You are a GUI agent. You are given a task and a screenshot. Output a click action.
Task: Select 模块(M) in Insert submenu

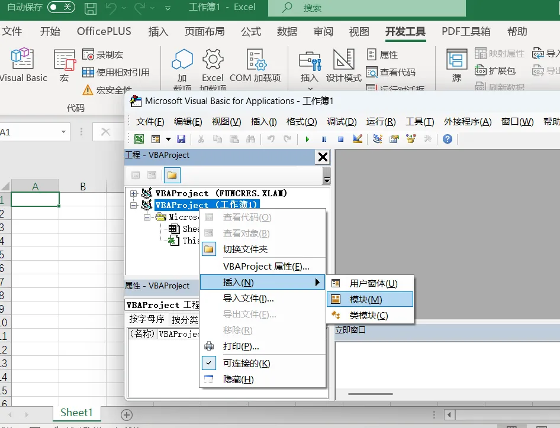(x=370, y=299)
